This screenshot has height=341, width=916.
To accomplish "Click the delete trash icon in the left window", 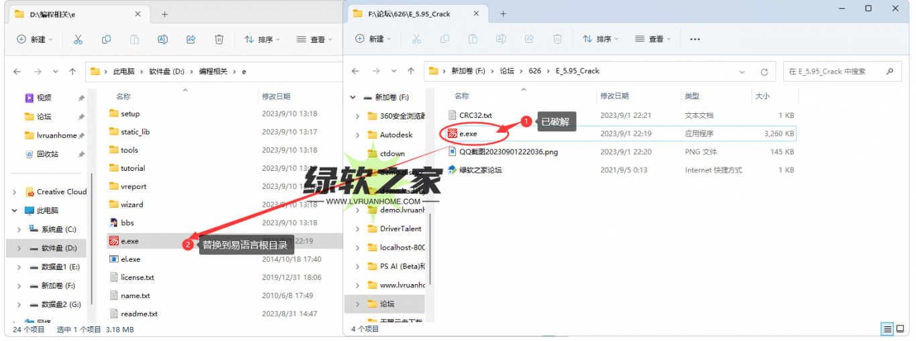I will coord(219,40).
